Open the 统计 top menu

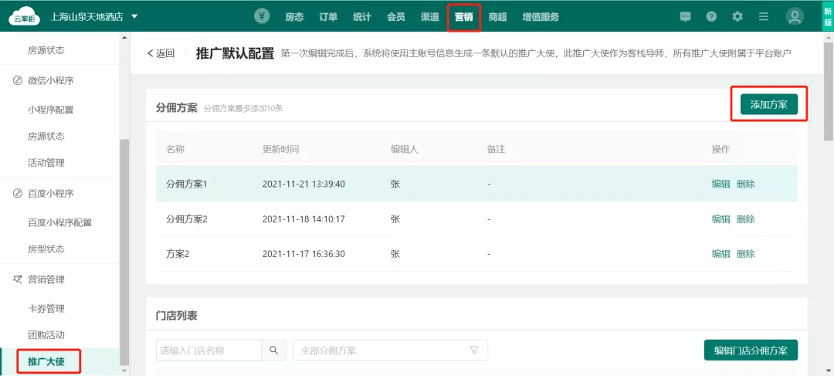pos(361,16)
